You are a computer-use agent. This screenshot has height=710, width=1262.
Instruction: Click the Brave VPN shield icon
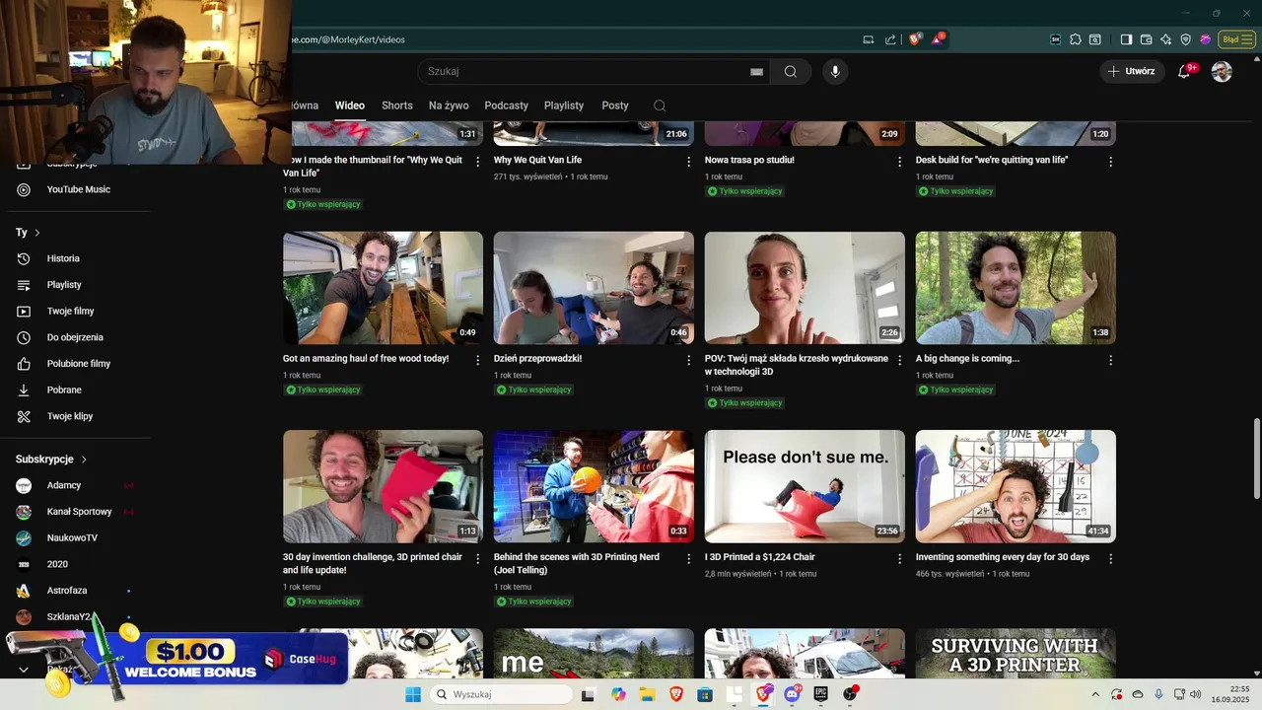click(x=1185, y=39)
